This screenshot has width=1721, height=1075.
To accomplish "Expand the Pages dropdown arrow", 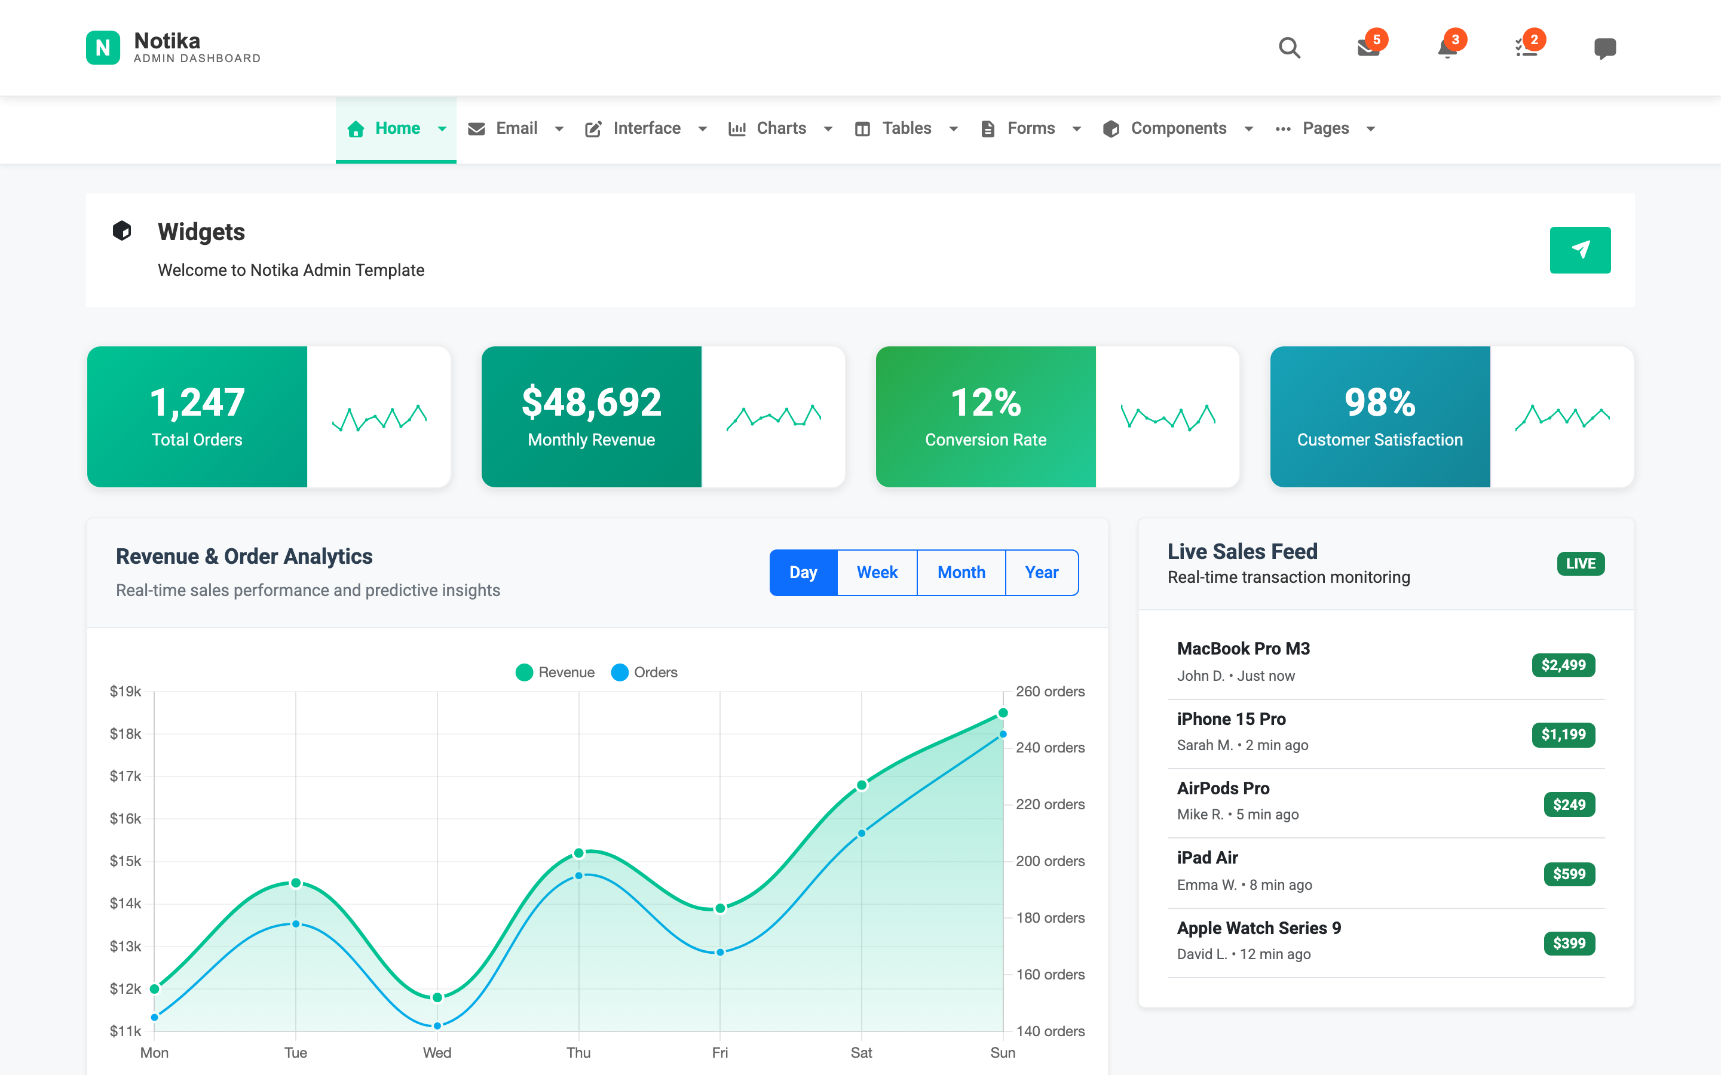I will [1371, 128].
